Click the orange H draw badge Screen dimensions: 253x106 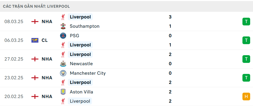tap(246, 97)
